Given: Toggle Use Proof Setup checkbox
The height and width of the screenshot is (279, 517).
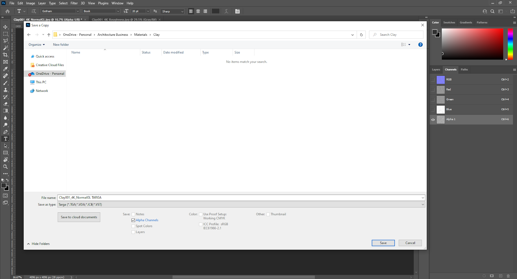Looking at the screenshot, I should point(201,214).
